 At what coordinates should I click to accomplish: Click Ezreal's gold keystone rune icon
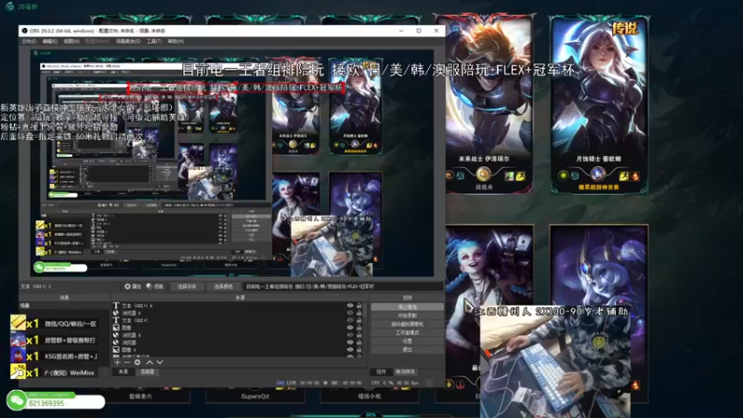[483, 175]
